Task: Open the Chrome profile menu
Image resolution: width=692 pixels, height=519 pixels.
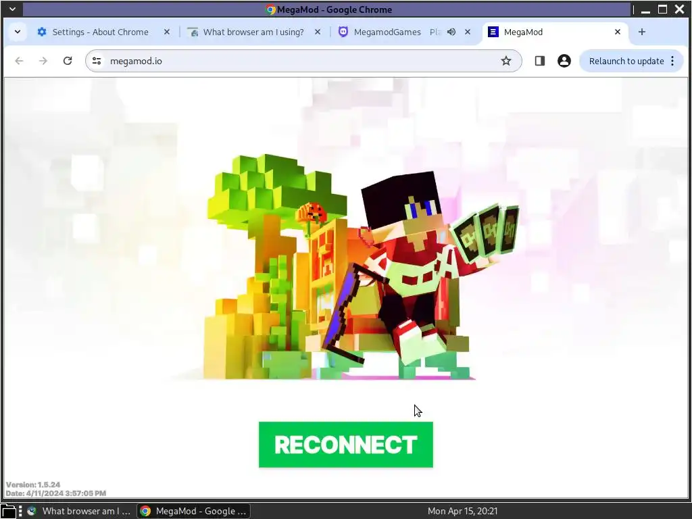Action: click(564, 61)
